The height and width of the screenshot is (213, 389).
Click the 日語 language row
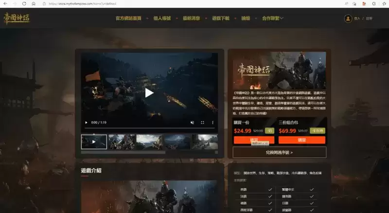point(297,203)
